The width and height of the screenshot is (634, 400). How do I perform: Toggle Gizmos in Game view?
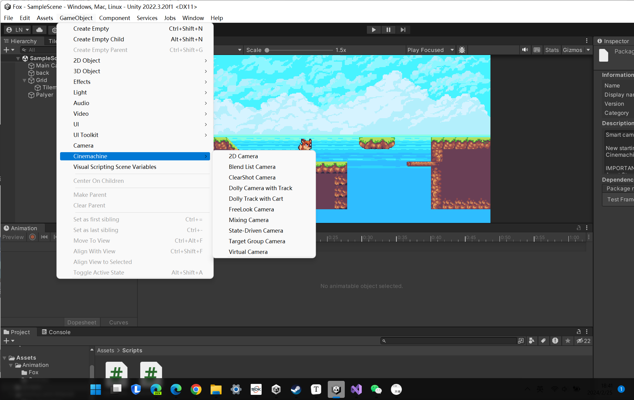tap(572, 50)
